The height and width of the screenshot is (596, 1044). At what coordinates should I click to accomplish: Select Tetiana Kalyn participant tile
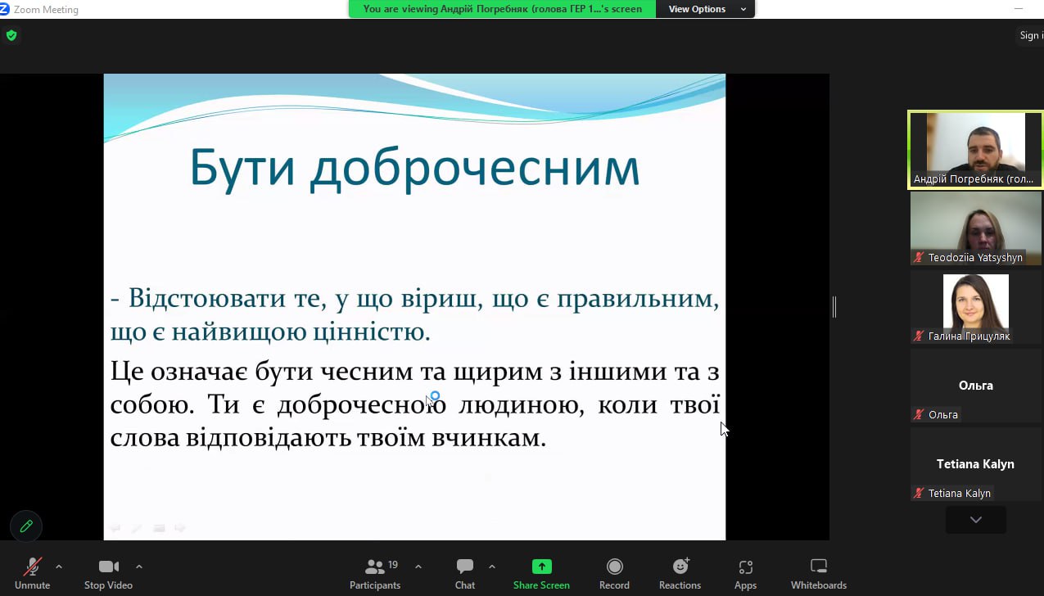click(975, 464)
